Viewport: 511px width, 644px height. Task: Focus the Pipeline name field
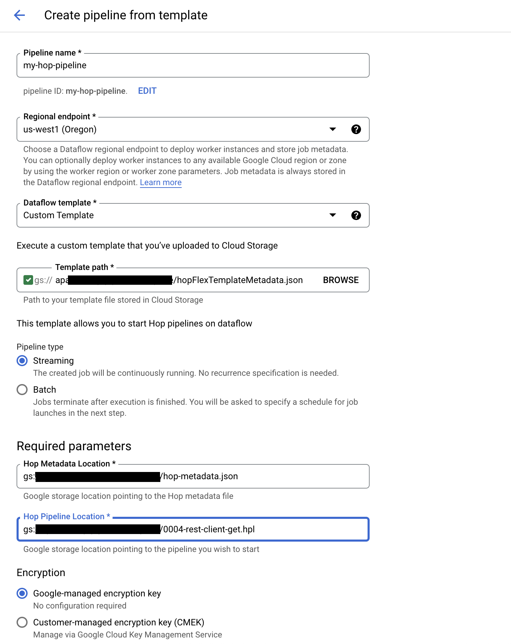pos(192,66)
